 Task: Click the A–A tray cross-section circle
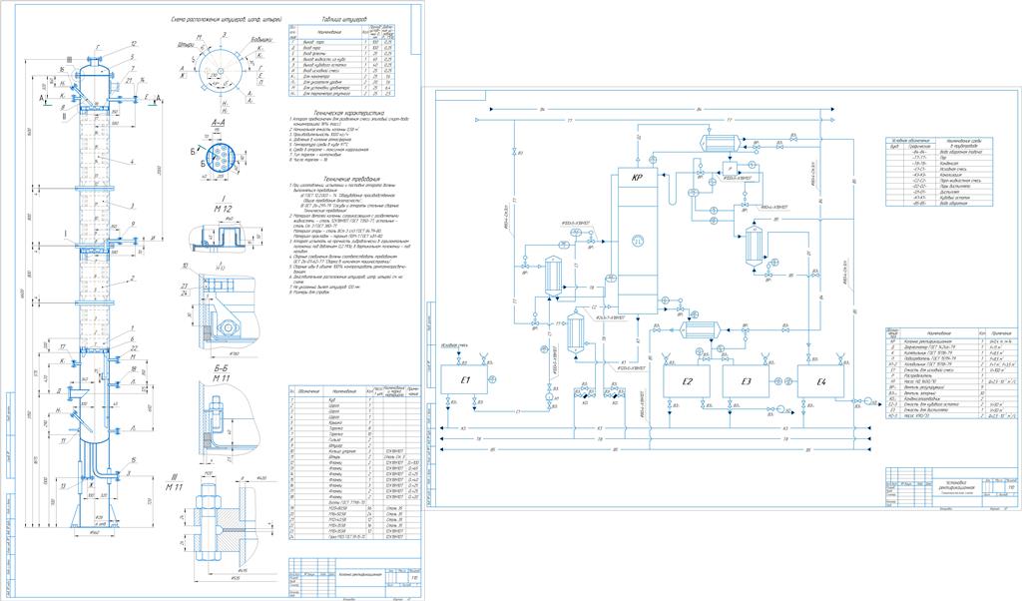click(x=223, y=156)
